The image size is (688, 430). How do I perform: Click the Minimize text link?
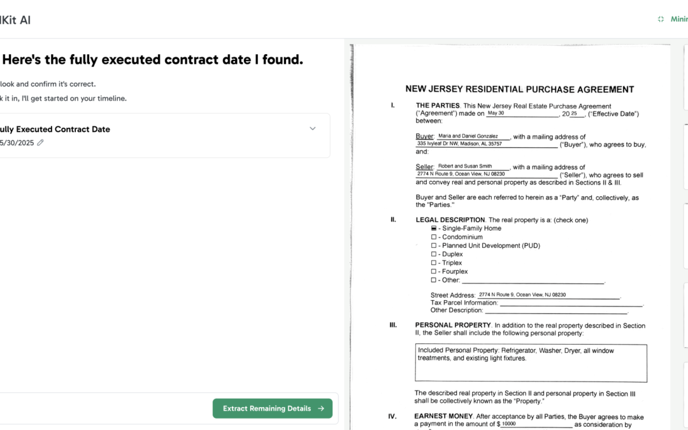(x=679, y=19)
